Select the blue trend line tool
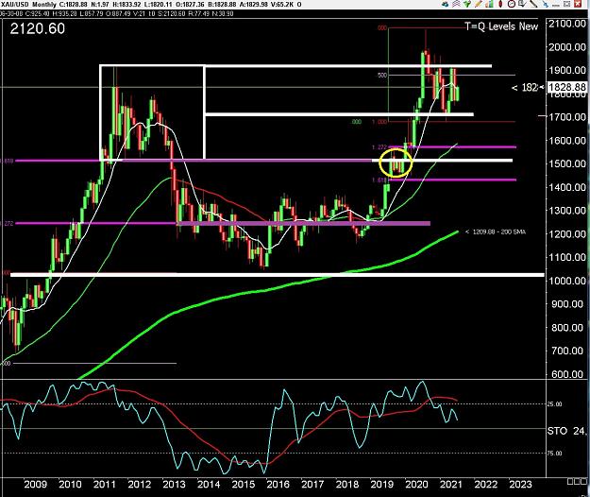590x497 pixels. click(x=546, y=4)
